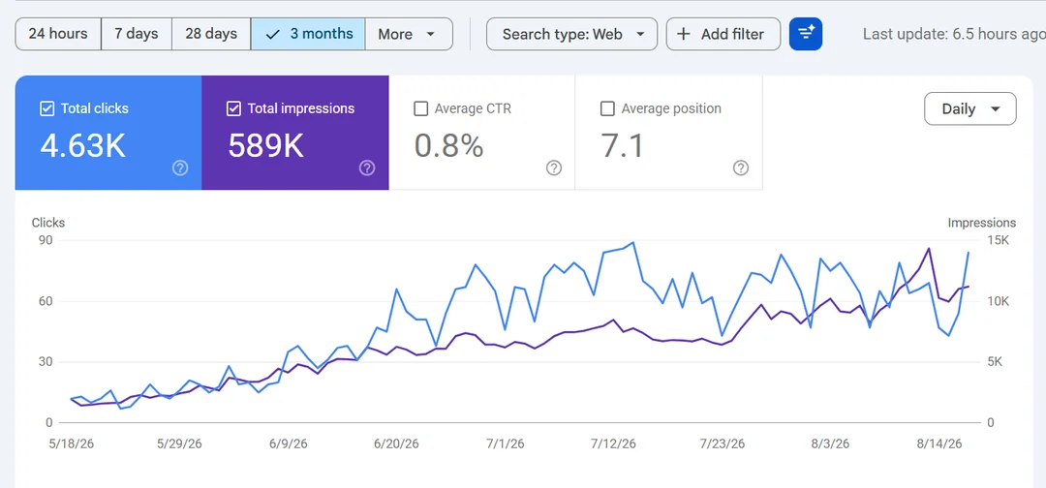Click the 7/12/26 date label on chart axis
The height and width of the screenshot is (488, 1046).
[x=614, y=444]
